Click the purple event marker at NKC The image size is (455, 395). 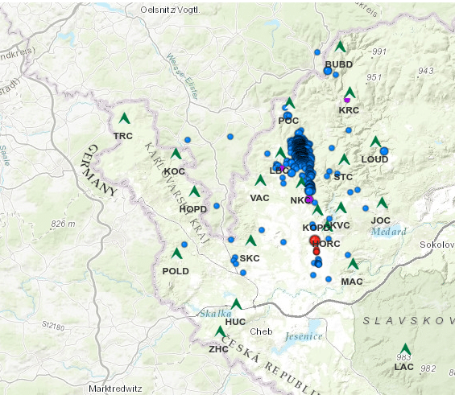point(309,199)
